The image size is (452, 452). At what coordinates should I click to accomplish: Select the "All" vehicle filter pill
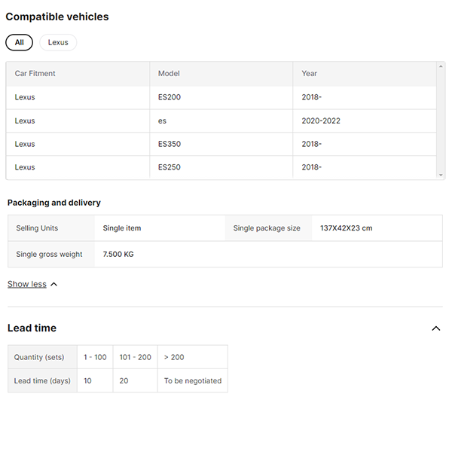pos(19,42)
